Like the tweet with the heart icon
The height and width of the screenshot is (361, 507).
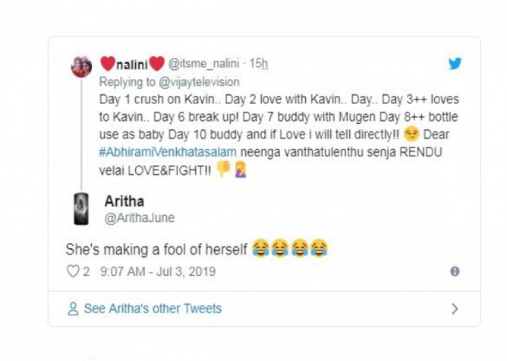(x=74, y=271)
